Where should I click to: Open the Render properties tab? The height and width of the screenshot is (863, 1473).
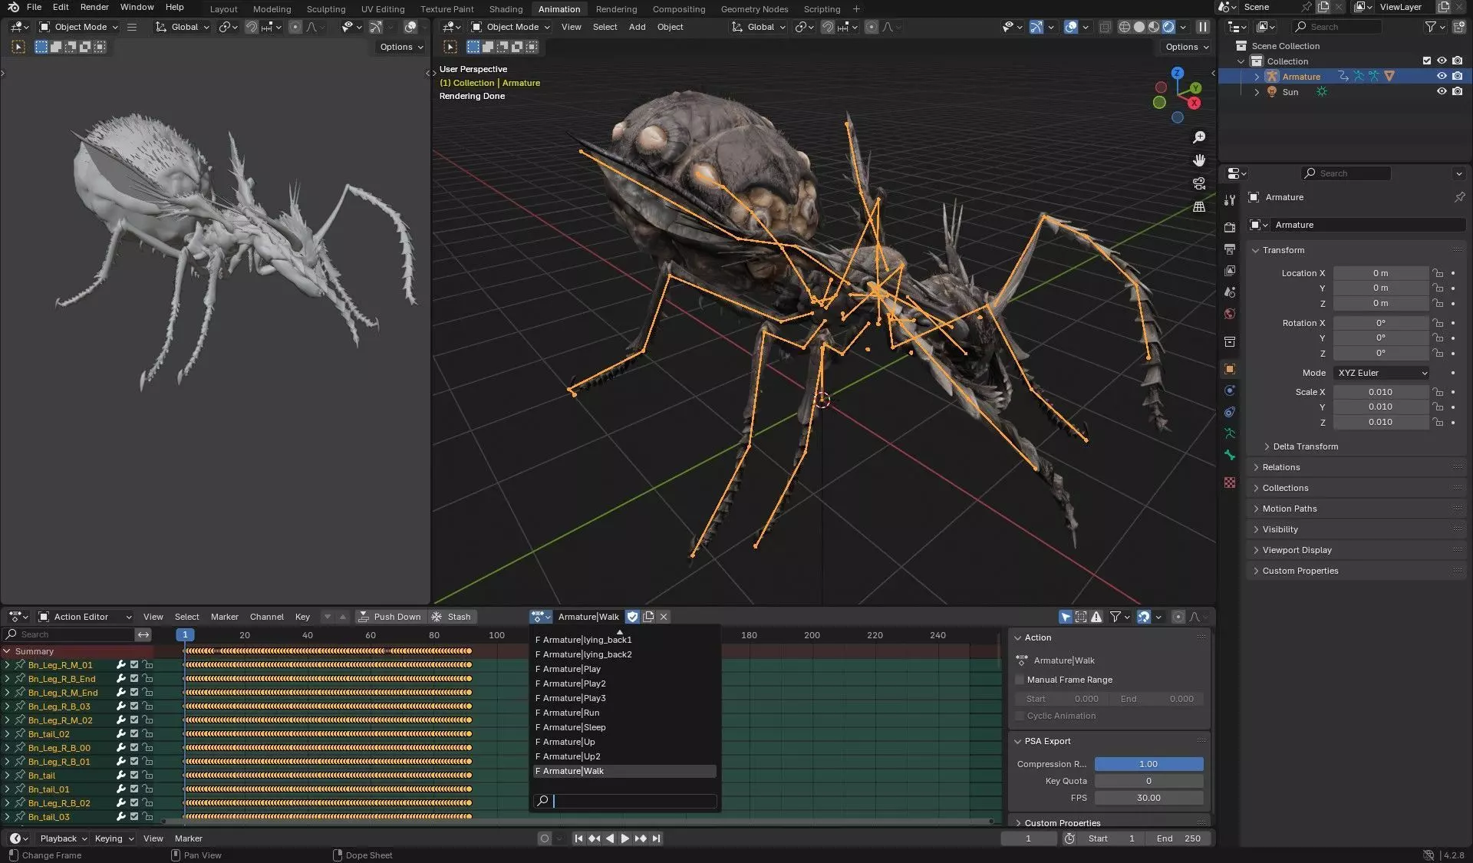[1230, 227]
